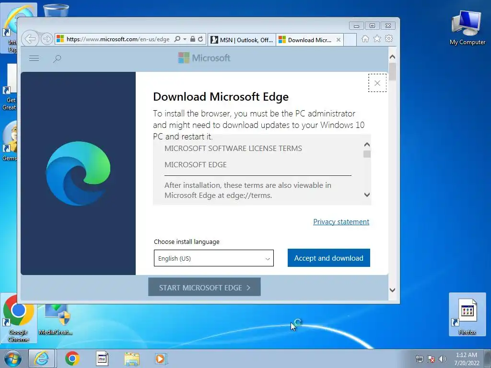
Task: Open the File Explorer taskbar folder icon
Action: 132,358
